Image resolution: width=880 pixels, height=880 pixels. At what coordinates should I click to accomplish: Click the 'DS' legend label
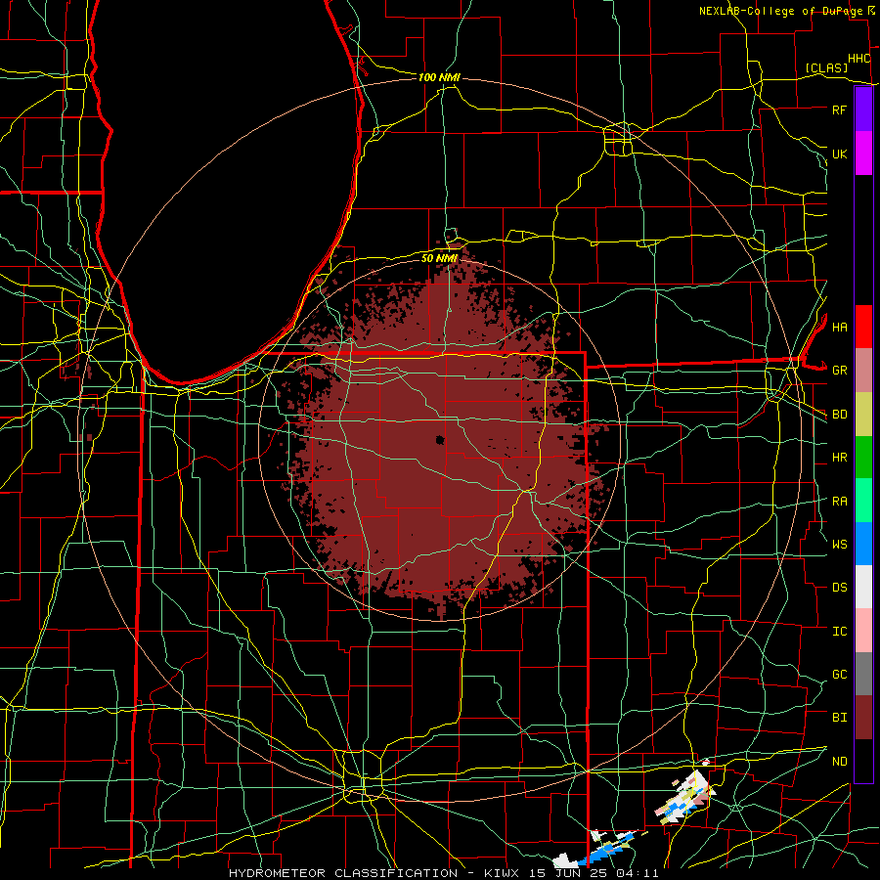tap(839, 588)
